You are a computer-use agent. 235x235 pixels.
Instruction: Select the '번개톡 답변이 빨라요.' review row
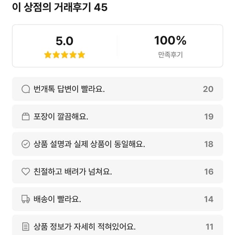117,89
